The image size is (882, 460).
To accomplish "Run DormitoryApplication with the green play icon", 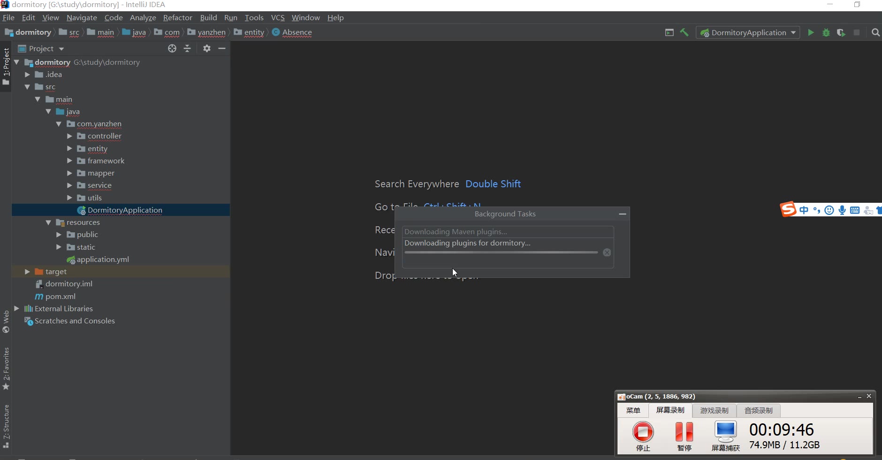I will (x=811, y=32).
